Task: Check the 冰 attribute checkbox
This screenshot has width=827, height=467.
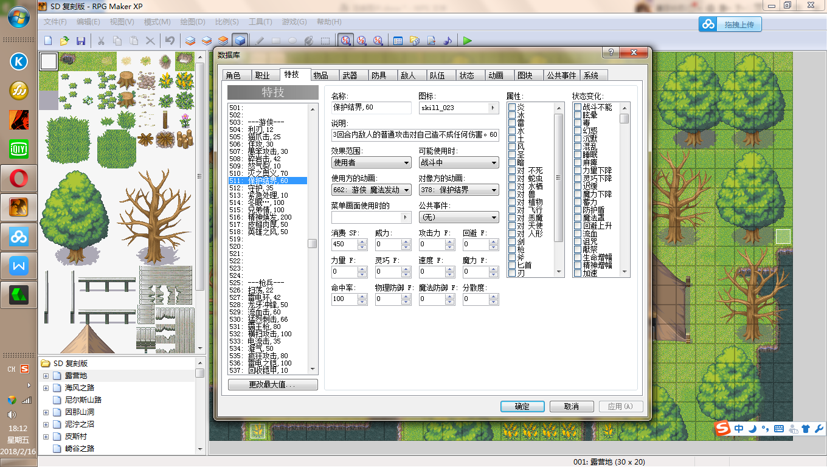Action: coord(512,115)
